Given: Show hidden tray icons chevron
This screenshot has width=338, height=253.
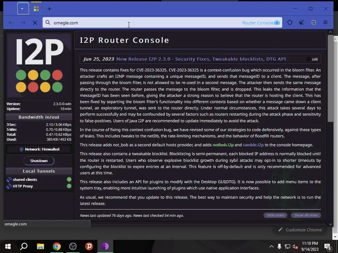Looking at the screenshot, I should click(x=272, y=246).
